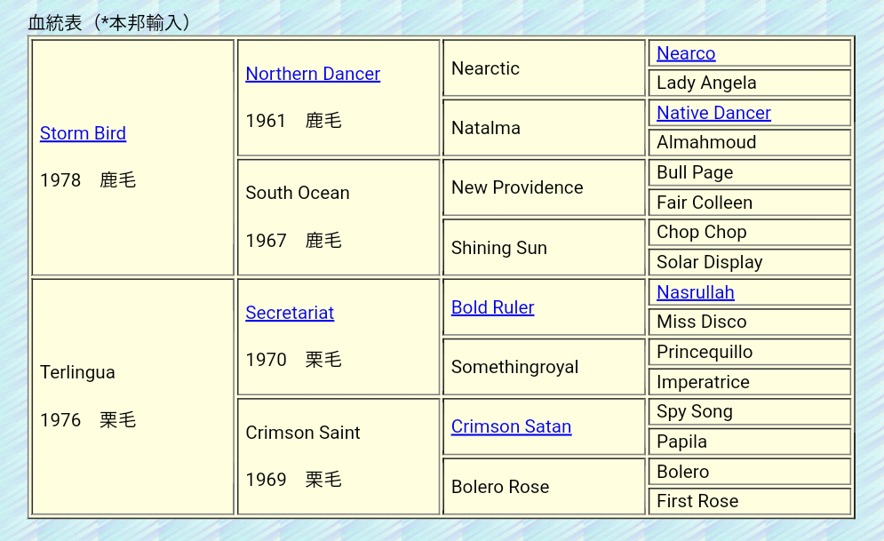Select the South Ocean cell
The image size is (884, 541).
[298, 193]
